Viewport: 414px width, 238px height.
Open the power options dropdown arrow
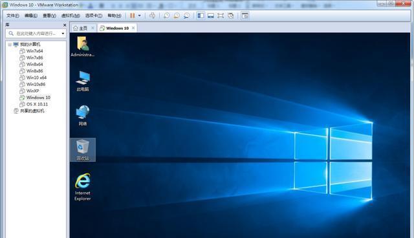click(x=140, y=16)
